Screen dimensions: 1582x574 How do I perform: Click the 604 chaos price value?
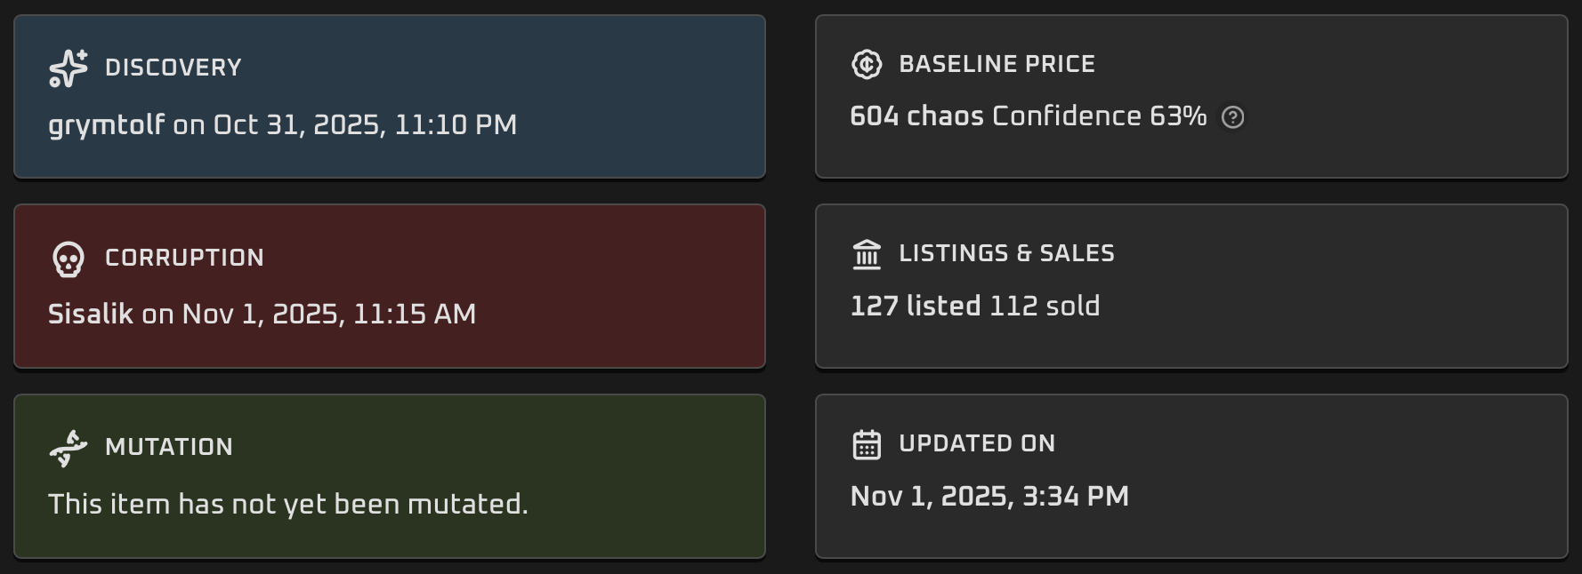[916, 116]
